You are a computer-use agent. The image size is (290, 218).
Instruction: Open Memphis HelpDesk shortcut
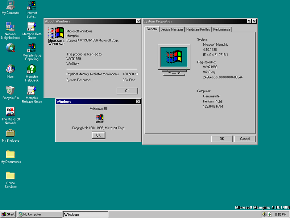[x=32, y=69]
